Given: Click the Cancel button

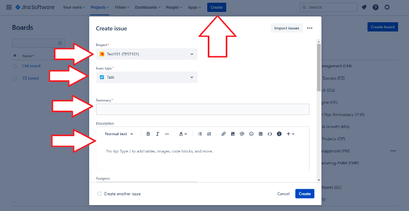Looking at the screenshot, I should tap(283, 194).
